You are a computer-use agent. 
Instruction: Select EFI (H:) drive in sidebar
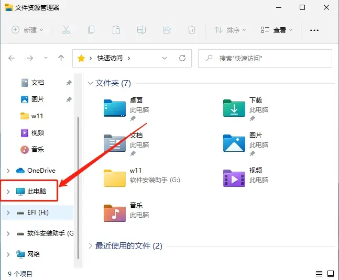(38, 212)
